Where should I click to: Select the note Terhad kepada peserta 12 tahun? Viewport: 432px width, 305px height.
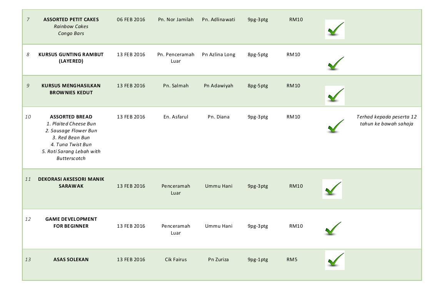[x=387, y=120]
